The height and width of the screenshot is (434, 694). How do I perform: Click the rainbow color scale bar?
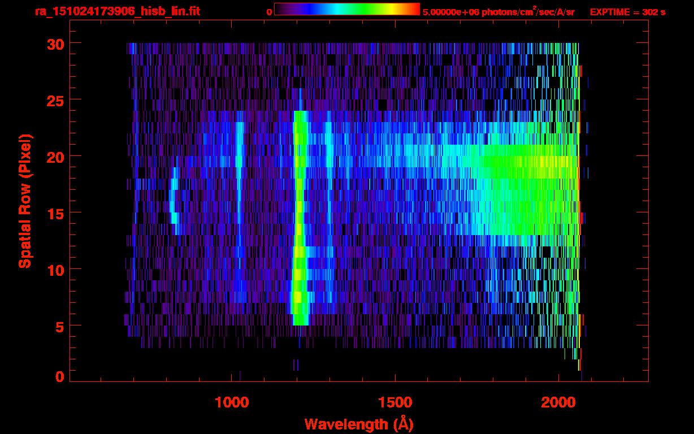[347, 9]
